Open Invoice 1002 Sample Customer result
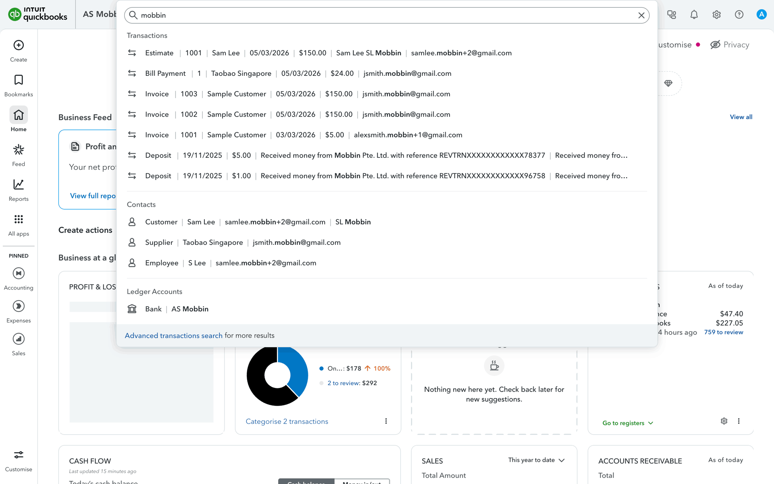This screenshot has width=774, height=484. tap(387, 115)
